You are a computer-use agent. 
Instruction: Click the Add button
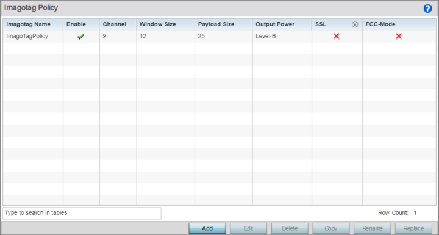207,228
